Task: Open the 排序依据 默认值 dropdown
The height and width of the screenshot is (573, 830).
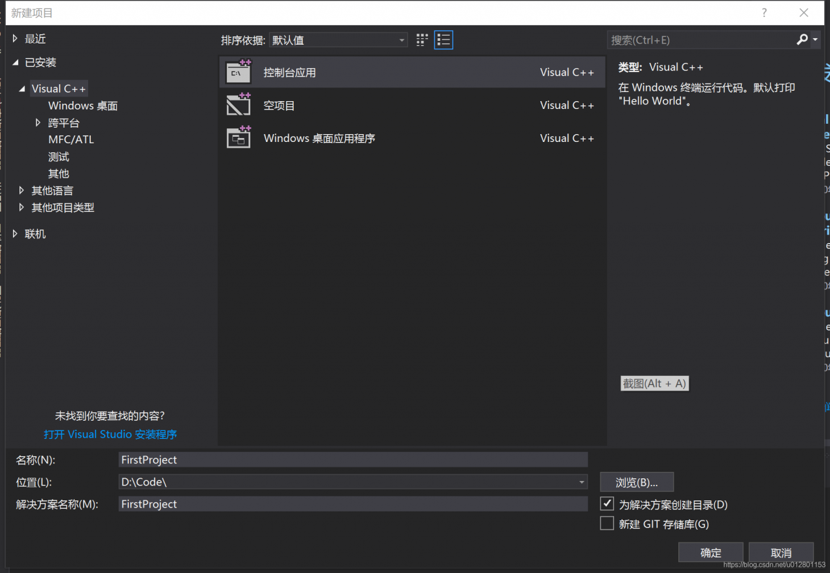Action: click(338, 40)
